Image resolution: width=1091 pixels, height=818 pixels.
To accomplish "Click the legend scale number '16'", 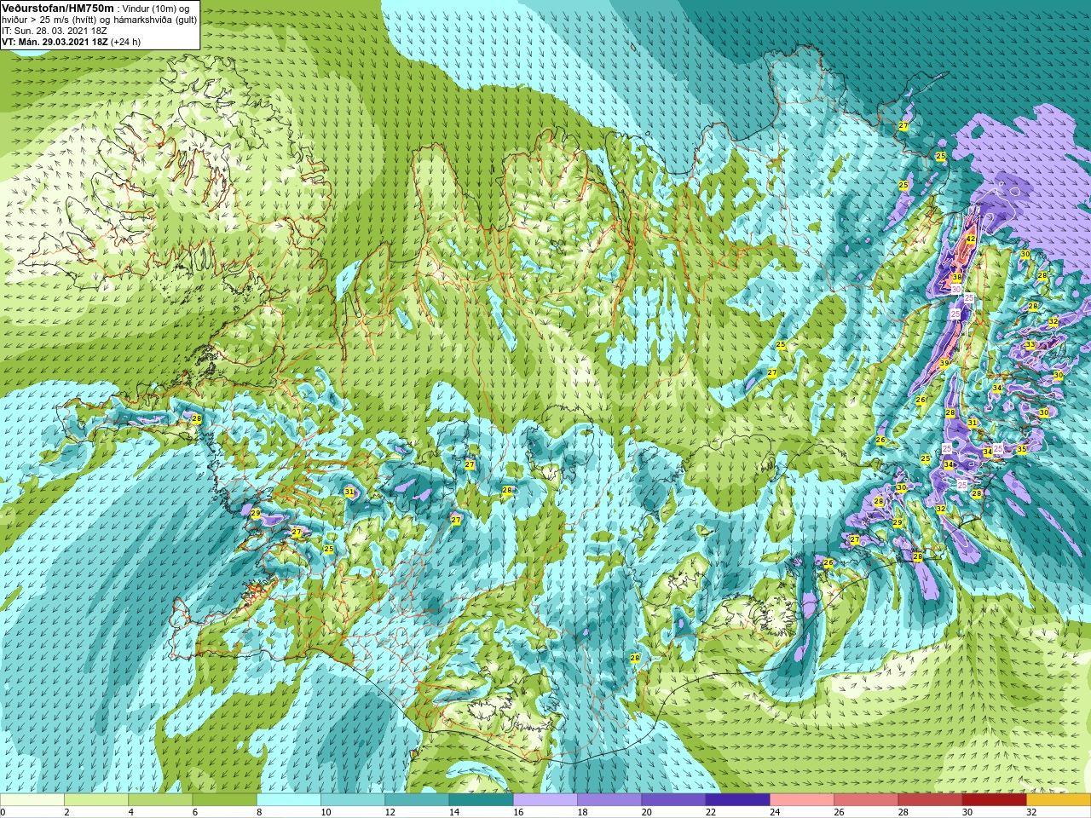I will click(519, 813).
